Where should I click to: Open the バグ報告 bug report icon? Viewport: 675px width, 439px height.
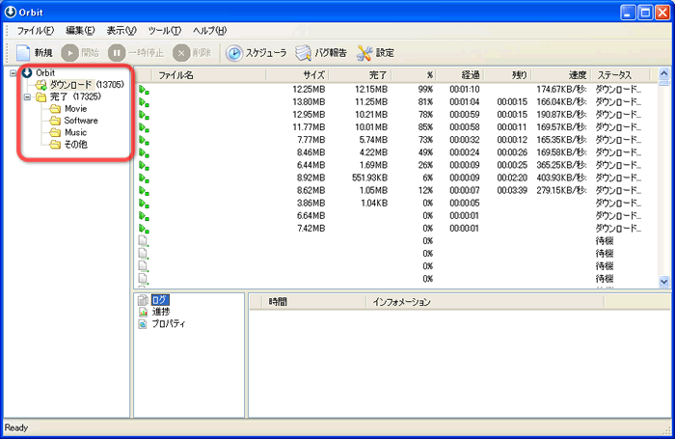(304, 53)
